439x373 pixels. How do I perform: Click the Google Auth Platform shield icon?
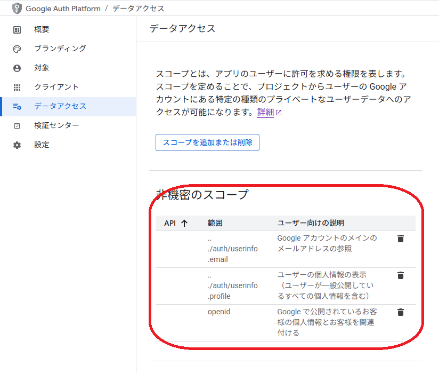17,9
